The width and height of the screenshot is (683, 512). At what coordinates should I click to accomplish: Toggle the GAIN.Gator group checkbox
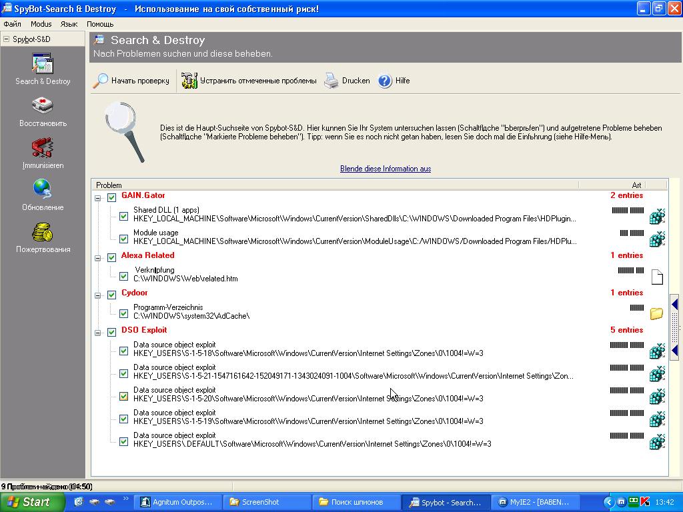click(111, 197)
